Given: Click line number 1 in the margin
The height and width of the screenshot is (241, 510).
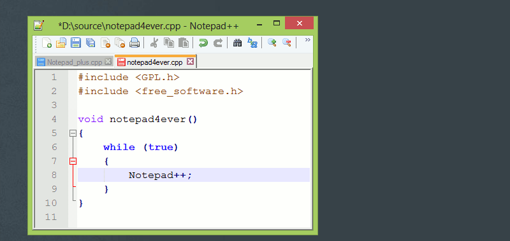Looking at the screenshot, I should (54, 78).
